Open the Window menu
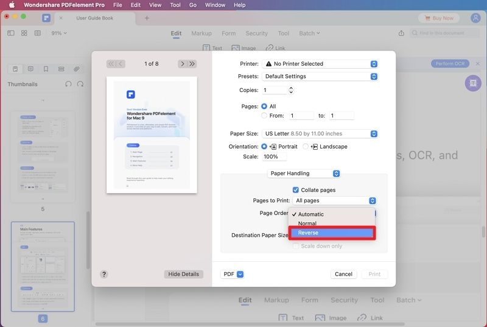This screenshot has height=327, width=487. coord(215,5)
